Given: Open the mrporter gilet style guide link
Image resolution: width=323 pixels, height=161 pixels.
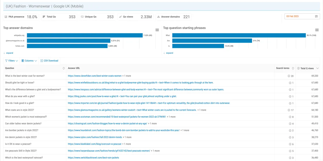Looking at the screenshot, I should pos(149,103).
